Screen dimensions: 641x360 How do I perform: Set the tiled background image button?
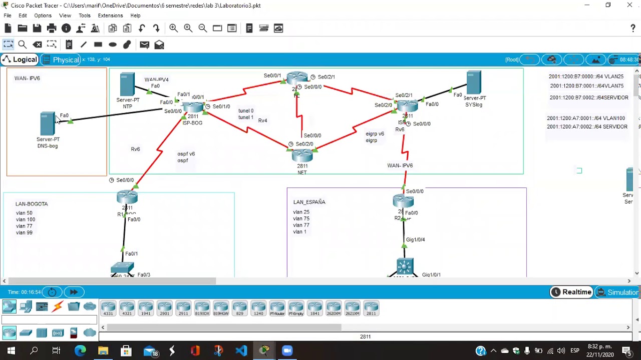(x=596, y=59)
